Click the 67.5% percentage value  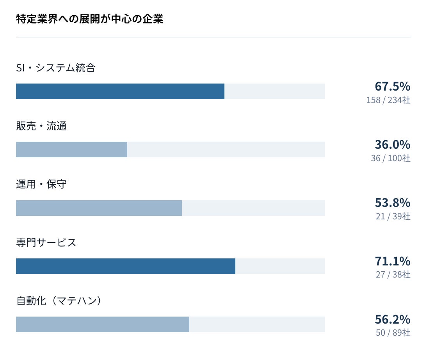click(392, 86)
